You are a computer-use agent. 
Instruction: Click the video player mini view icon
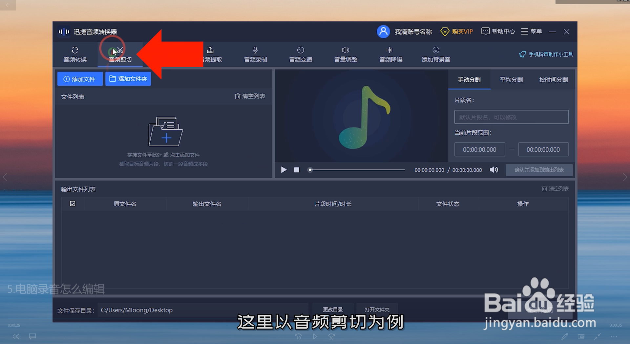pos(581,336)
